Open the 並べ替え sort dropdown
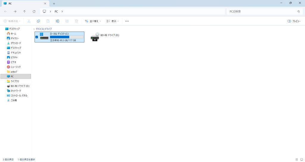305x162 pixels. [x=93, y=21]
